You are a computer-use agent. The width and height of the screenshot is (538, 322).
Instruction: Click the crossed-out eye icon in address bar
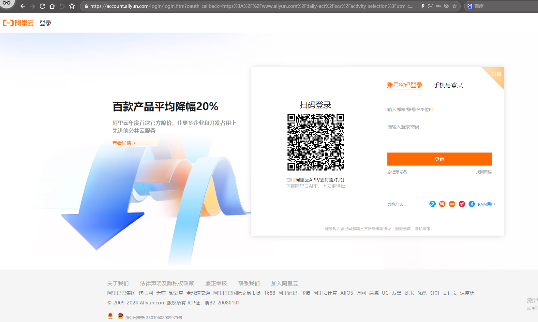coord(446,6)
